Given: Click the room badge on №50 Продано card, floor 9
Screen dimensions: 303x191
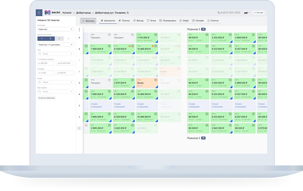Looking at the screenshot, I should [109, 35].
